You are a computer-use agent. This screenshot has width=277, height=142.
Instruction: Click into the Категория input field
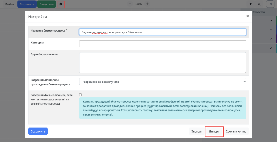[x=163, y=44]
